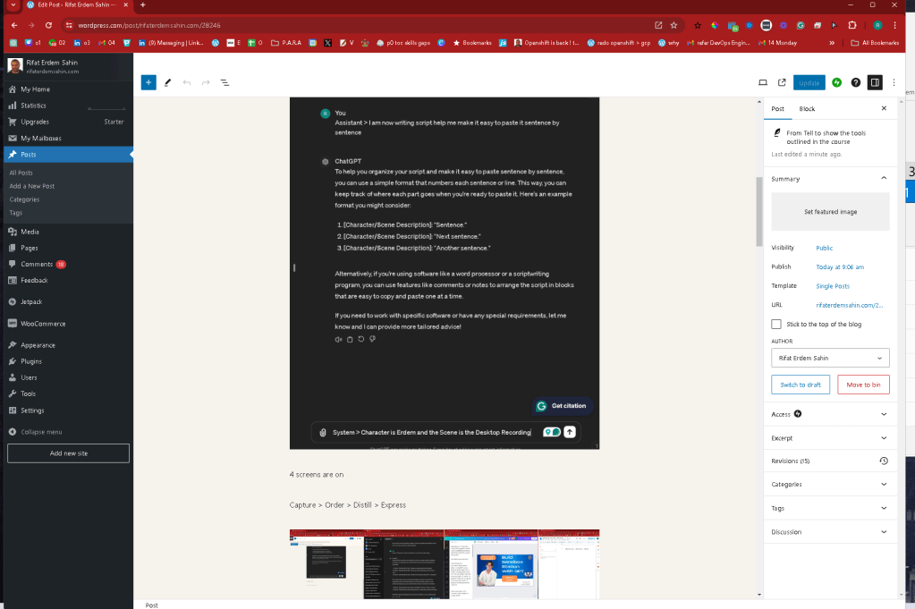Open the green Jetpack icon in toolbar
The width and height of the screenshot is (915, 609).
837,83
